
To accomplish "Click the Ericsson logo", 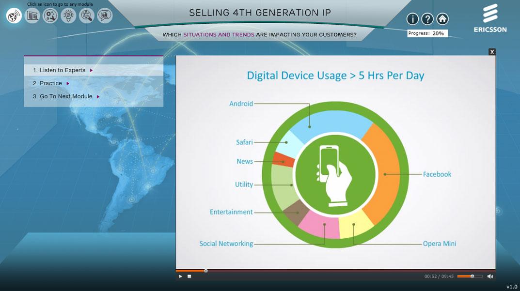I will tap(490, 18).
